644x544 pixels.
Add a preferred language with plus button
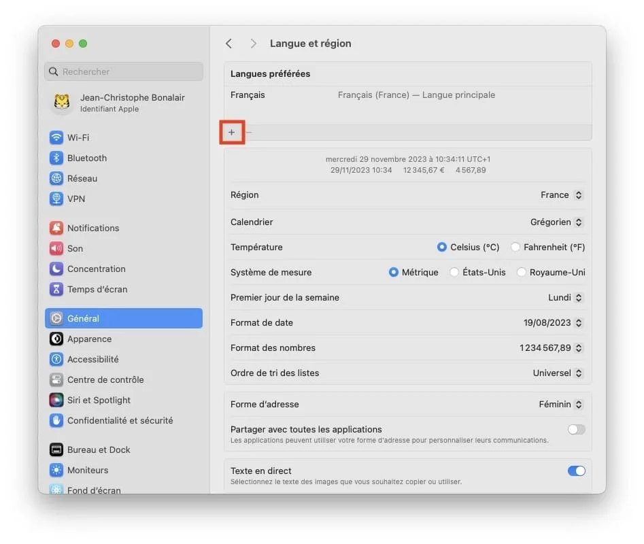[232, 132]
